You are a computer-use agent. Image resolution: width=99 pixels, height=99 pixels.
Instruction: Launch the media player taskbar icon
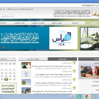tap(94, 97)
